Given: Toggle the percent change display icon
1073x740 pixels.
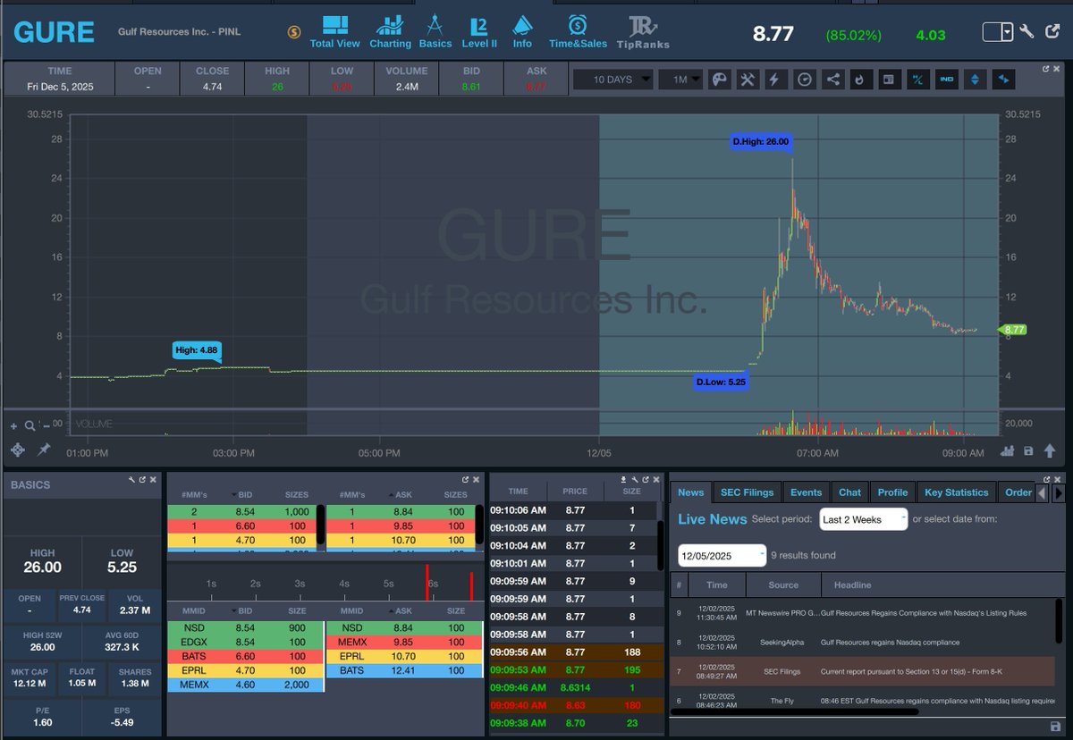Looking at the screenshot, I should [x=918, y=80].
